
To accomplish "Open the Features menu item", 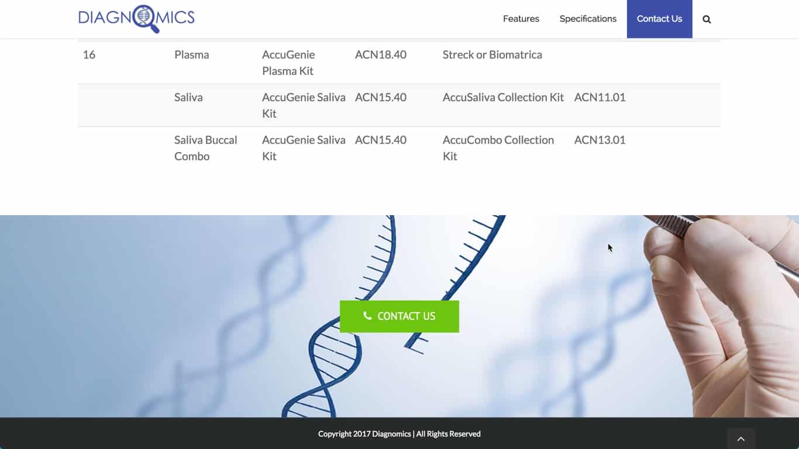I will pos(521,19).
